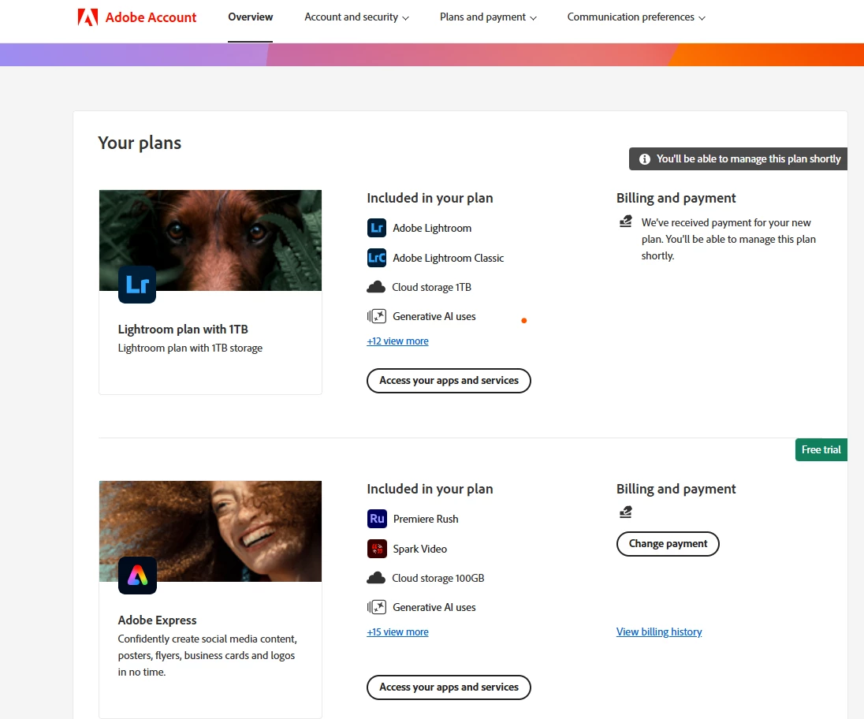Click the 'Your plans' heading
The height and width of the screenshot is (719, 864).
140,143
